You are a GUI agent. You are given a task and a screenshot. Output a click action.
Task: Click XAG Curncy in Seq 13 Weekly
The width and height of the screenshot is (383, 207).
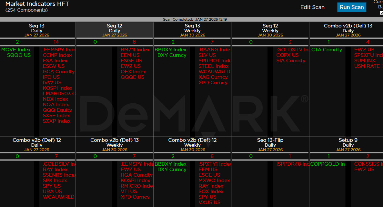[x=213, y=77]
